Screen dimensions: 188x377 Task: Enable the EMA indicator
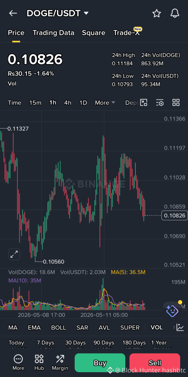pyautogui.click(x=34, y=327)
